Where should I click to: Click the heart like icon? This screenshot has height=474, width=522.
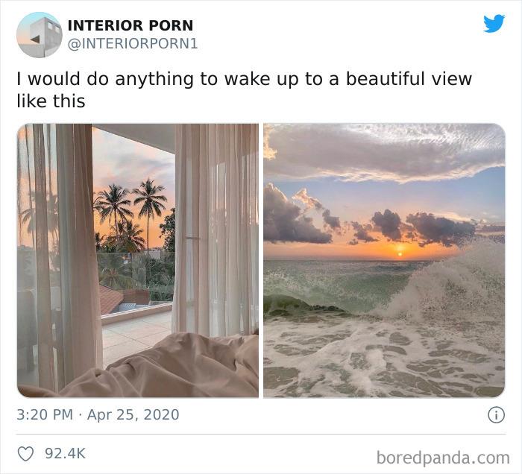[x=25, y=454]
